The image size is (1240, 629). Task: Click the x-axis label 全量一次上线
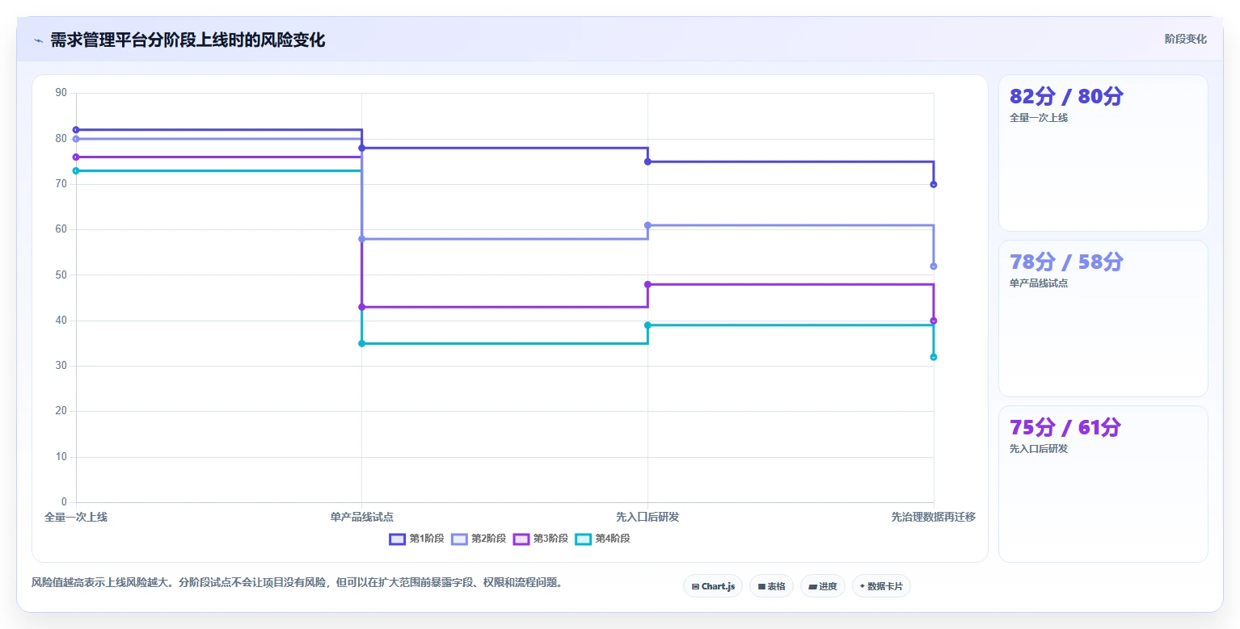76,517
